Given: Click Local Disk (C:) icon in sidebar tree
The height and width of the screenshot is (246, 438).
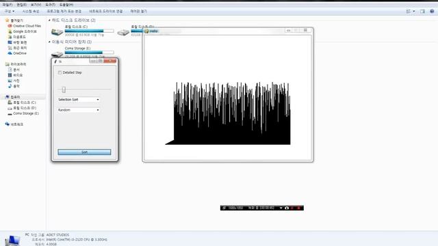Looking at the screenshot, I should (x=10, y=102).
